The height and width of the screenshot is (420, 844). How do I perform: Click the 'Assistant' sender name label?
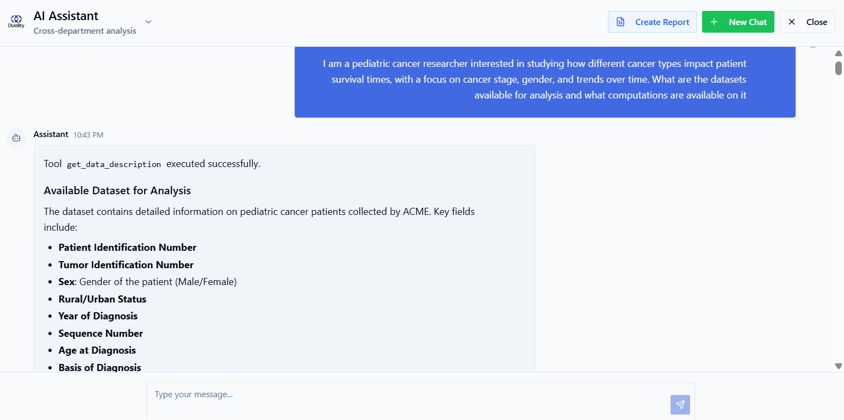(x=51, y=134)
